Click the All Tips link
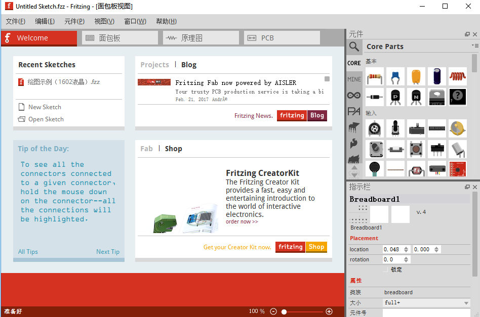This screenshot has width=480, height=317. point(28,252)
